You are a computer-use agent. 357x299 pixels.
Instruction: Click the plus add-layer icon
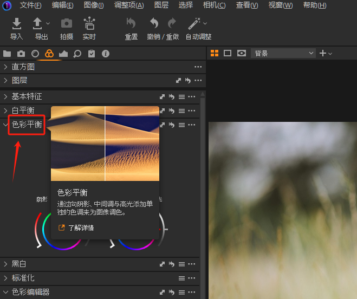click(323, 53)
